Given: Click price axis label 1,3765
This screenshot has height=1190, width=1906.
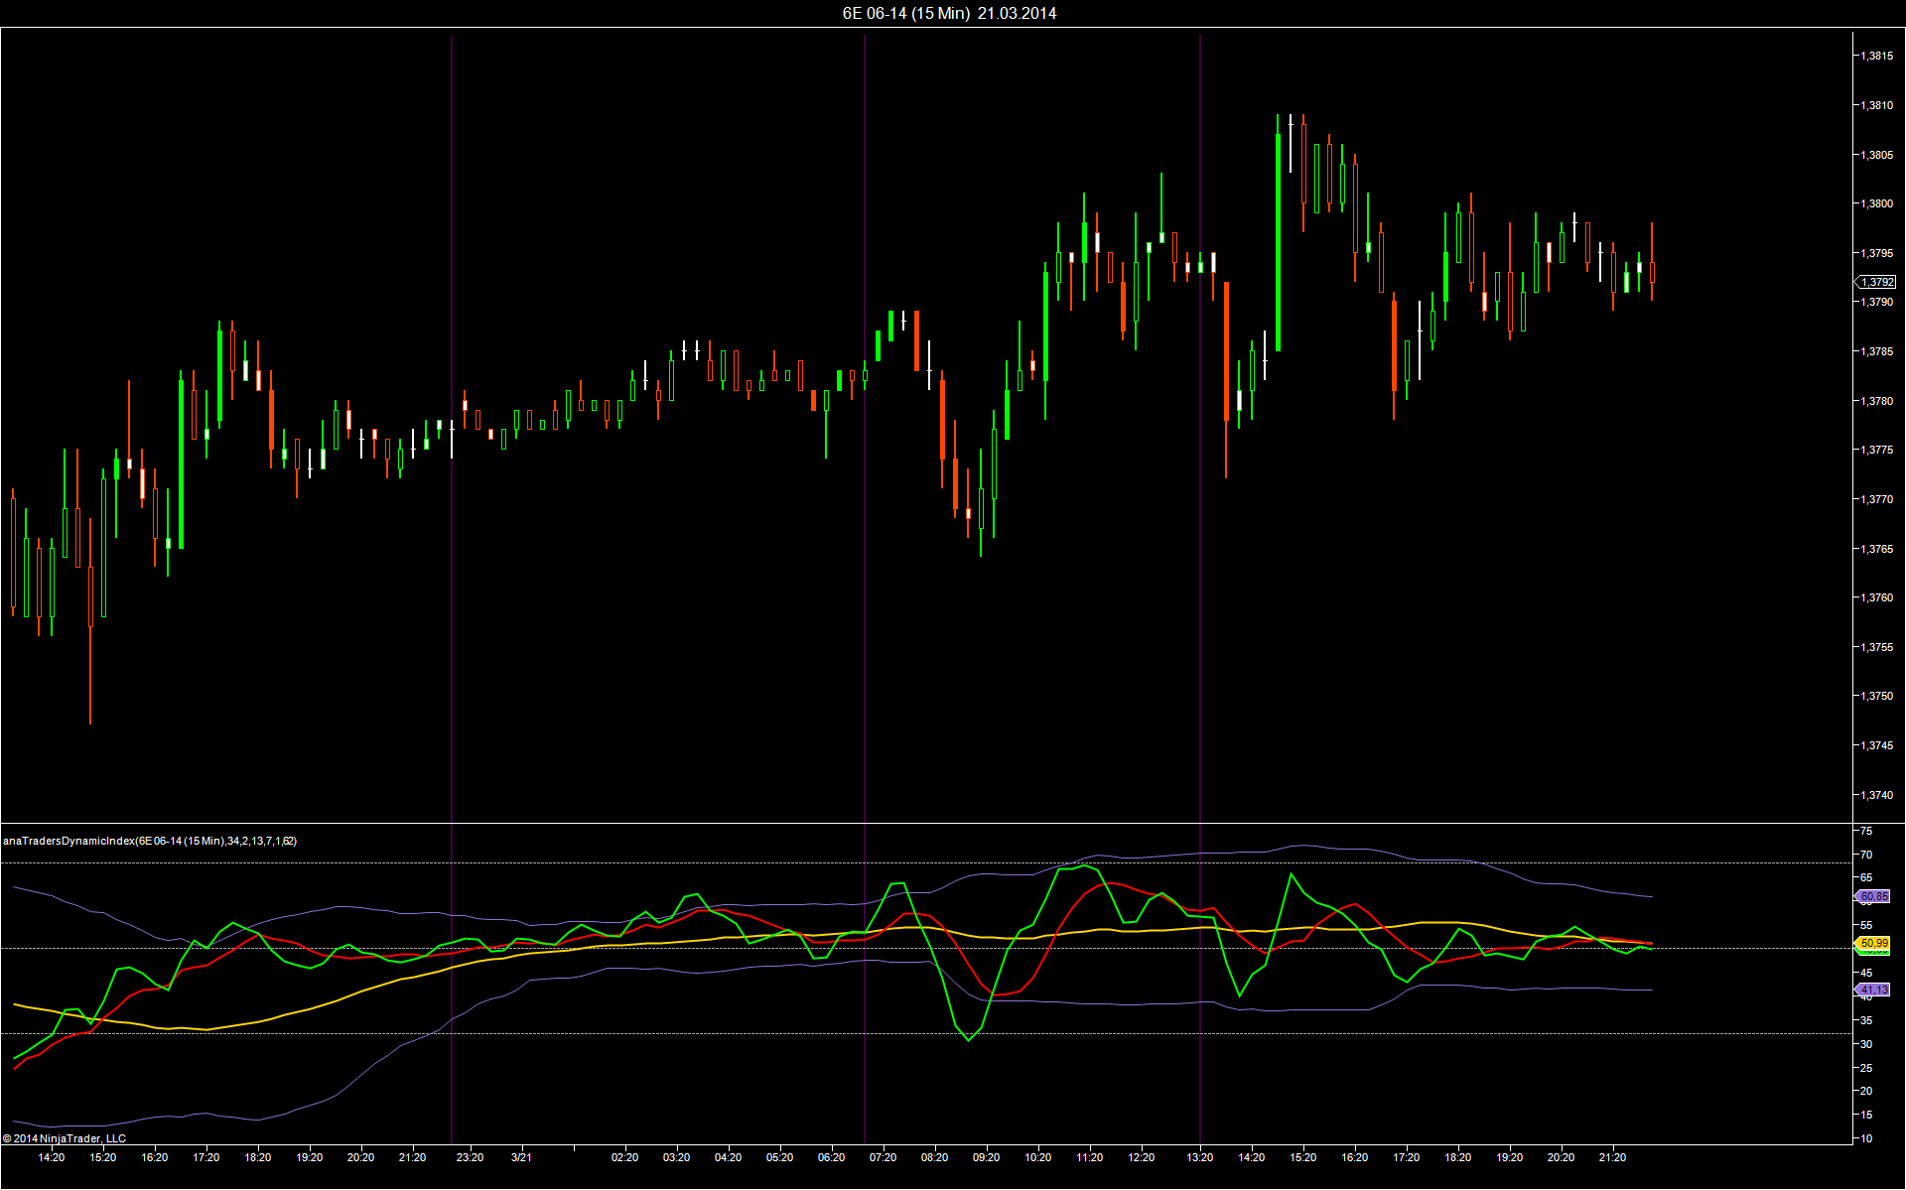Looking at the screenshot, I should [x=1876, y=549].
